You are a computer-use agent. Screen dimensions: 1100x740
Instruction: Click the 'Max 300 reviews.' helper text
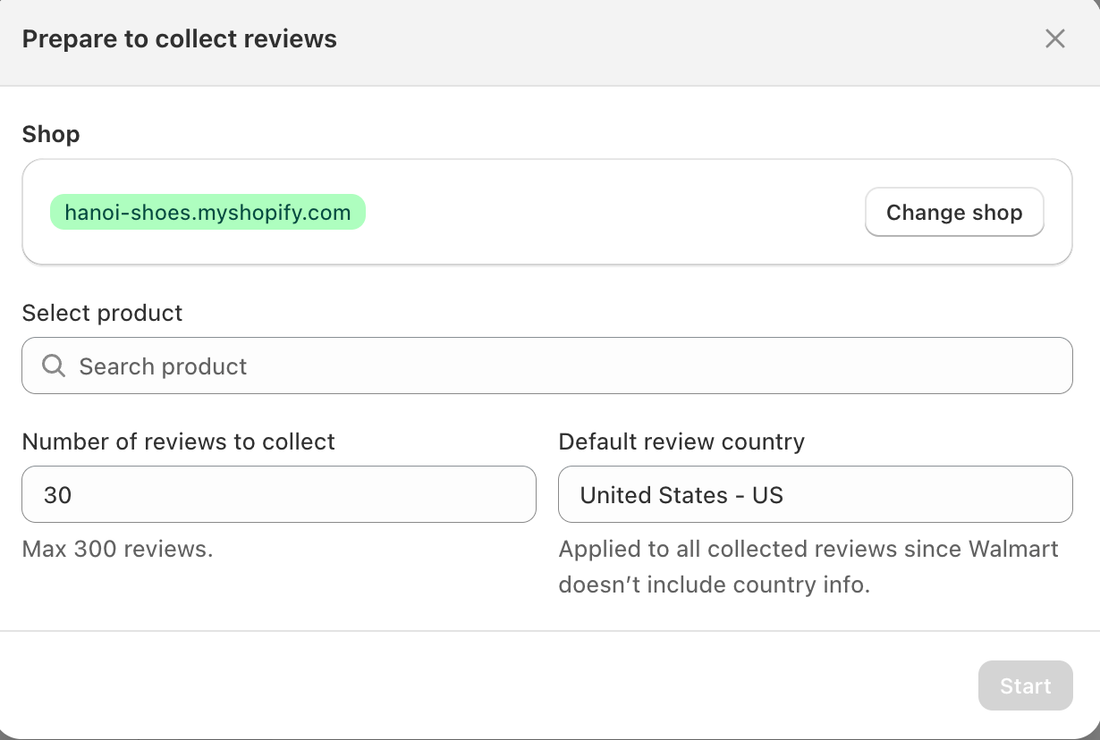pyautogui.click(x=117, y=549)
